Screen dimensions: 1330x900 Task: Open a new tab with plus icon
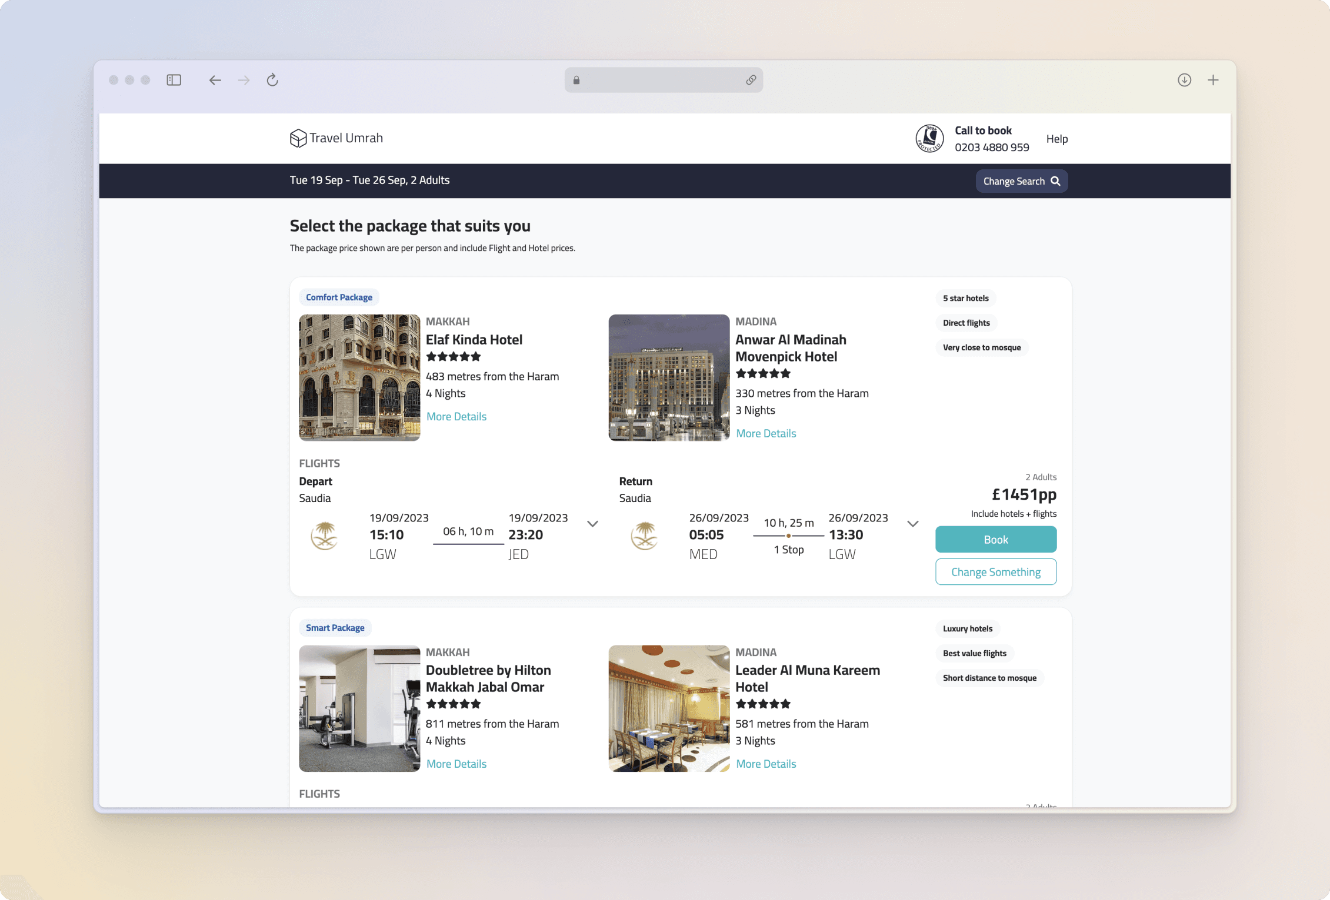pos(1213,80)
